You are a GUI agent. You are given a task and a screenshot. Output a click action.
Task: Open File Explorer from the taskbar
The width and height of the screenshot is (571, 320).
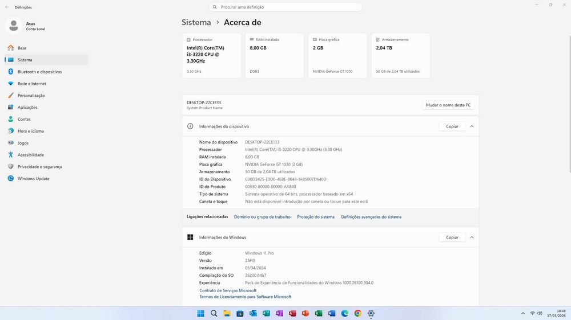point(227,313)
